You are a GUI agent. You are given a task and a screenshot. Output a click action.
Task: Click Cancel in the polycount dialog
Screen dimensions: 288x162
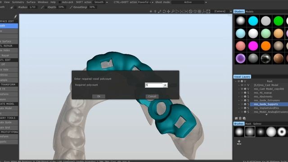pyautogui.click(x=152, y=96)
